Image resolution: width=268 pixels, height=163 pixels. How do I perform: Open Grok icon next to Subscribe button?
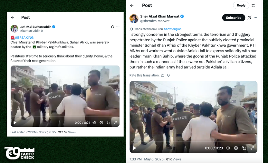tap(249, 18)
